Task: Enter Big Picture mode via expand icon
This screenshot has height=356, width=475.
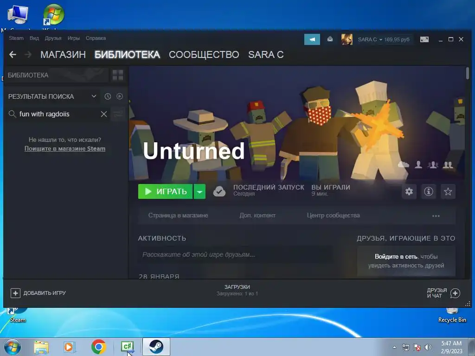Action: (424, 39)
